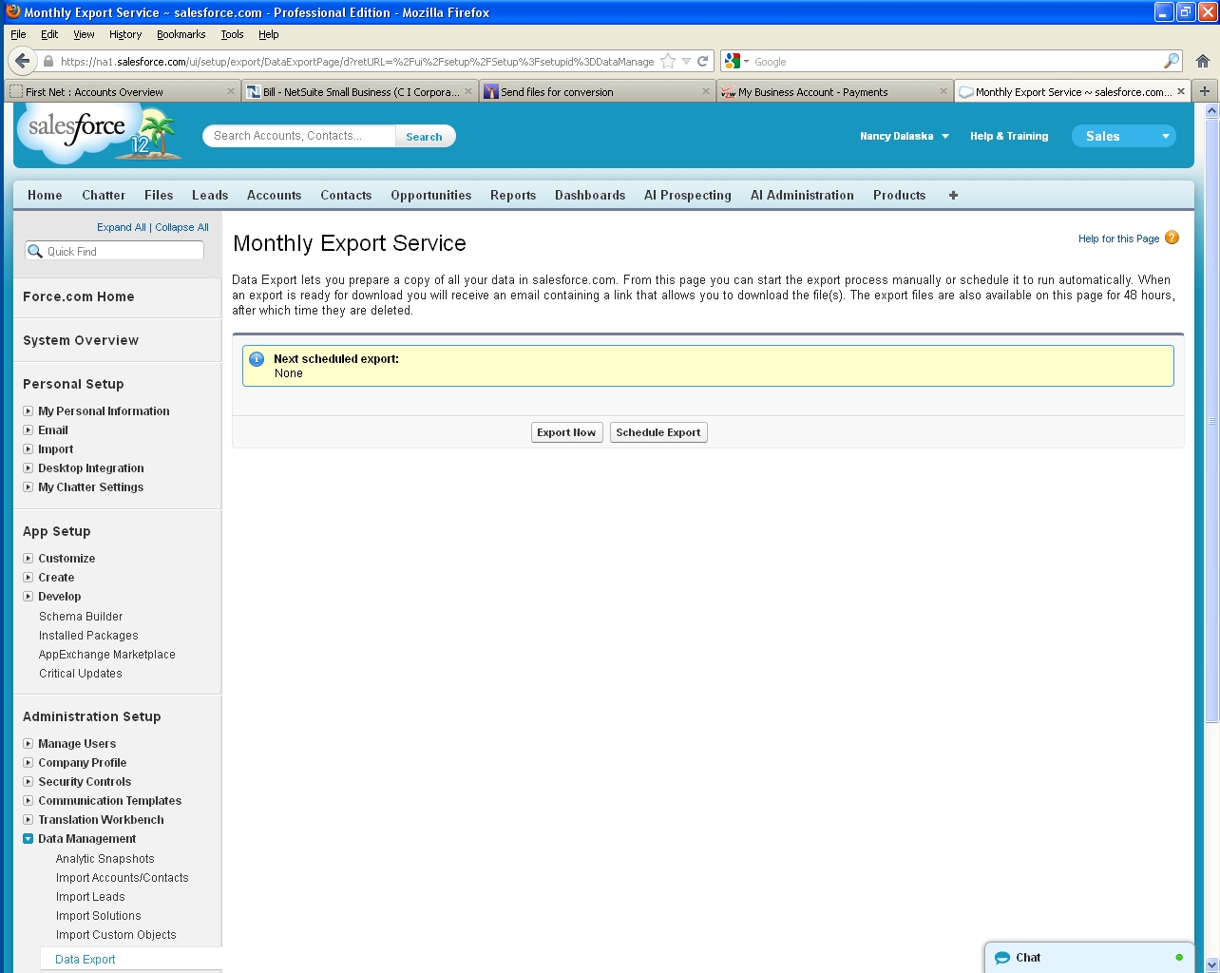Expand Desktop Integration section

tap(28, 468)
